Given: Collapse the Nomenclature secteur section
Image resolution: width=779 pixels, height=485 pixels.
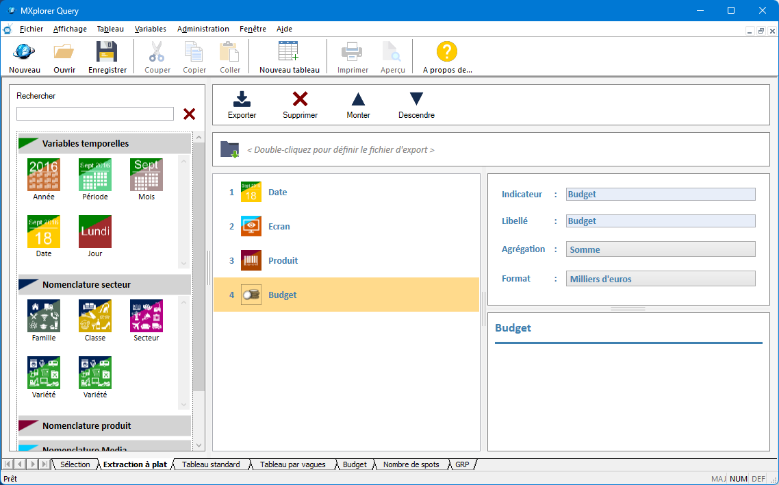Looking at the screenshot, I should pyautogui.click(x=104, y=285).
